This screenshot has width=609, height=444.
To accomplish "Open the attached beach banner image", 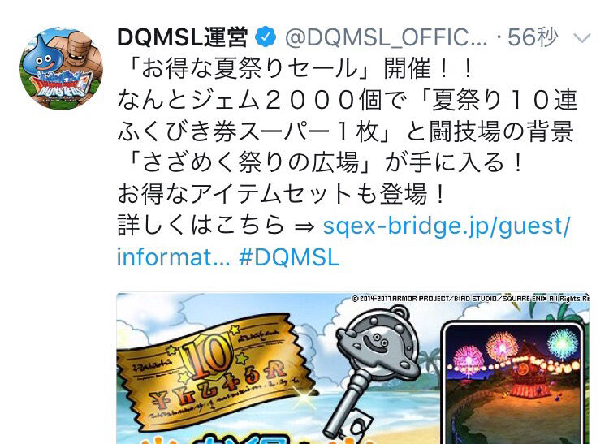I will pos(353,369).
